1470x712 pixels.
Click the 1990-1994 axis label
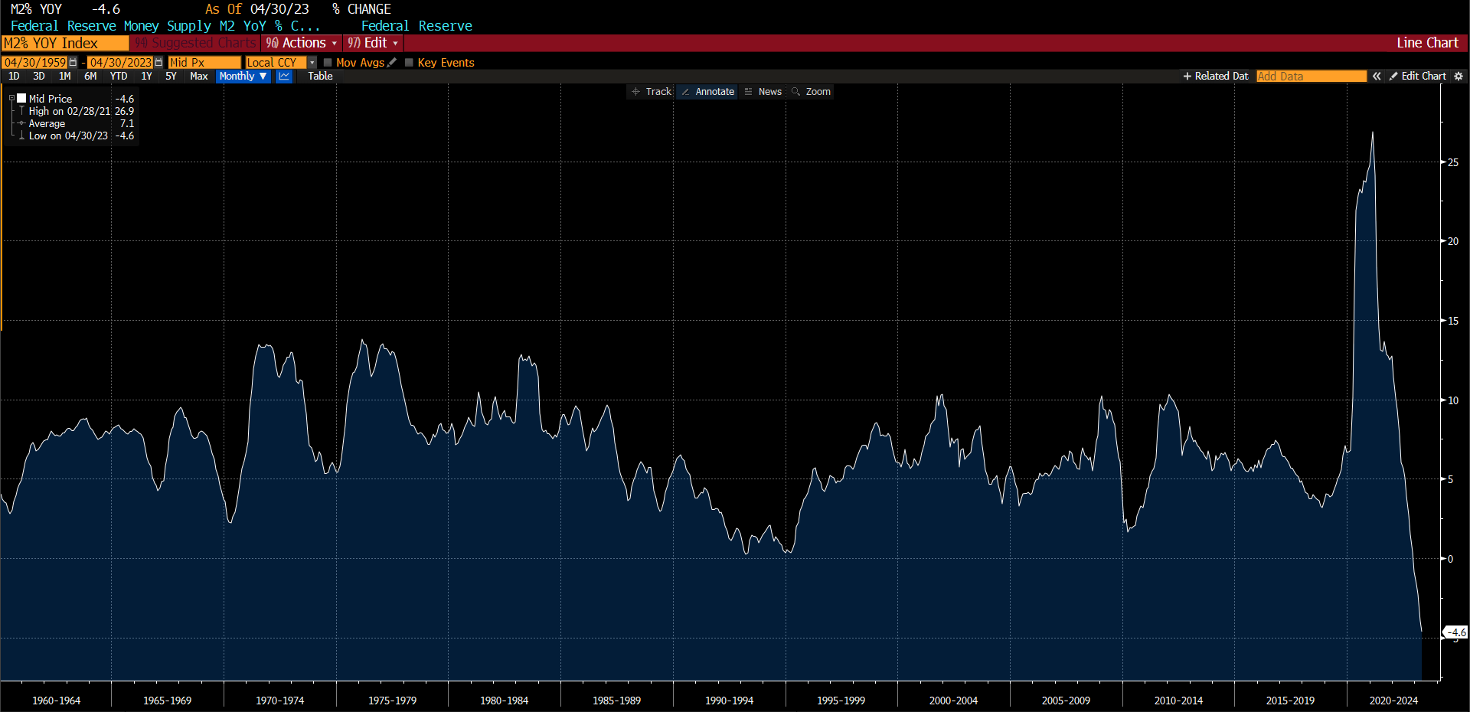(729, 701)
